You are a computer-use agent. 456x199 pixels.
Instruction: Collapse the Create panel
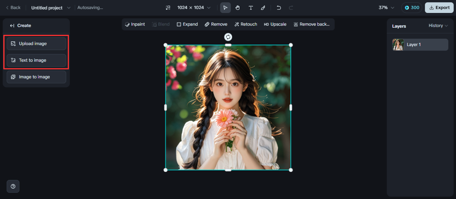tap(12, 26)
